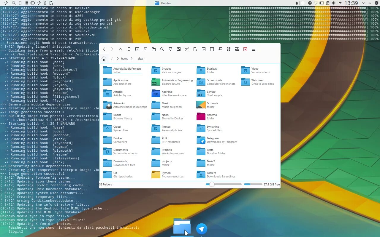Open Telegram from the bottom dock
Viewport: 380px width, 237px height.
[202, 229]
